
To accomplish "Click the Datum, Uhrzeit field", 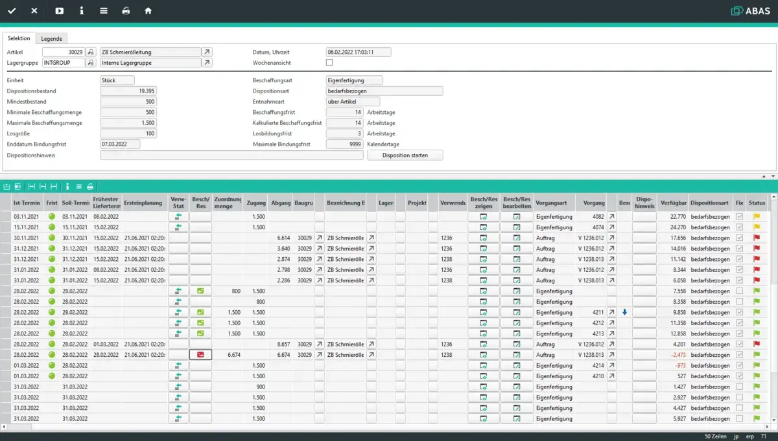I will 359,52.
